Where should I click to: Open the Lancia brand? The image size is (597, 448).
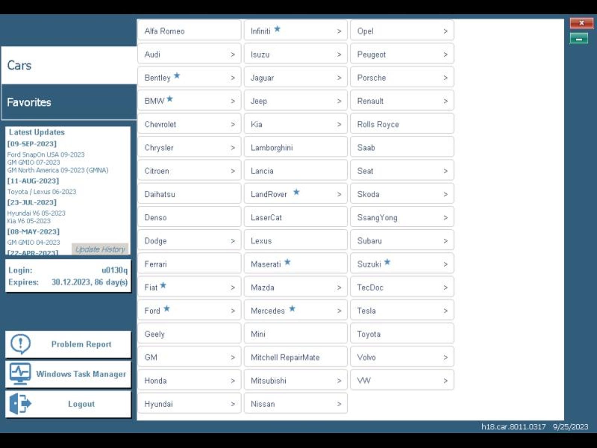pyautogui.click(x=295, y=170)
